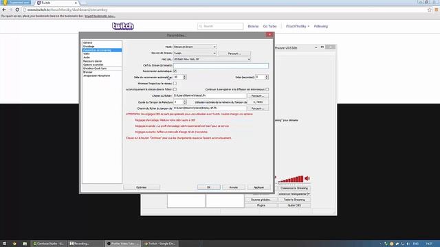The height and width of the screenshot is (247, 440).
Task: Adjust the Tampon de Relecture duration spinner
Action: click(x=185, y=102)
